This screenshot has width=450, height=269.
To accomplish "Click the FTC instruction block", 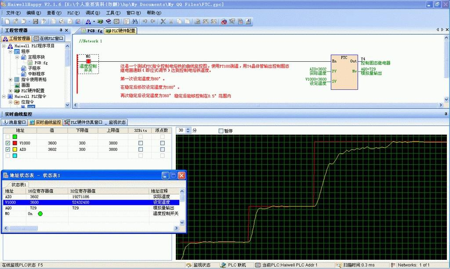I will coord(344,72).
